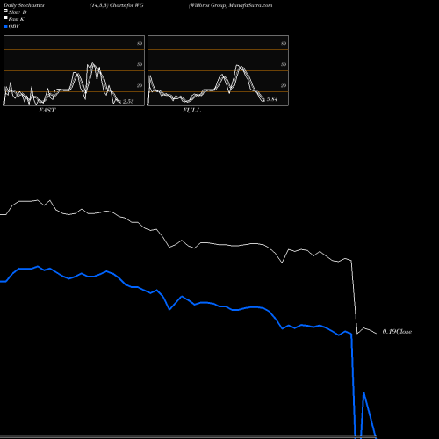Click the FAST label below left chart
Screen dimensions: 439x439
click(47, 111)
